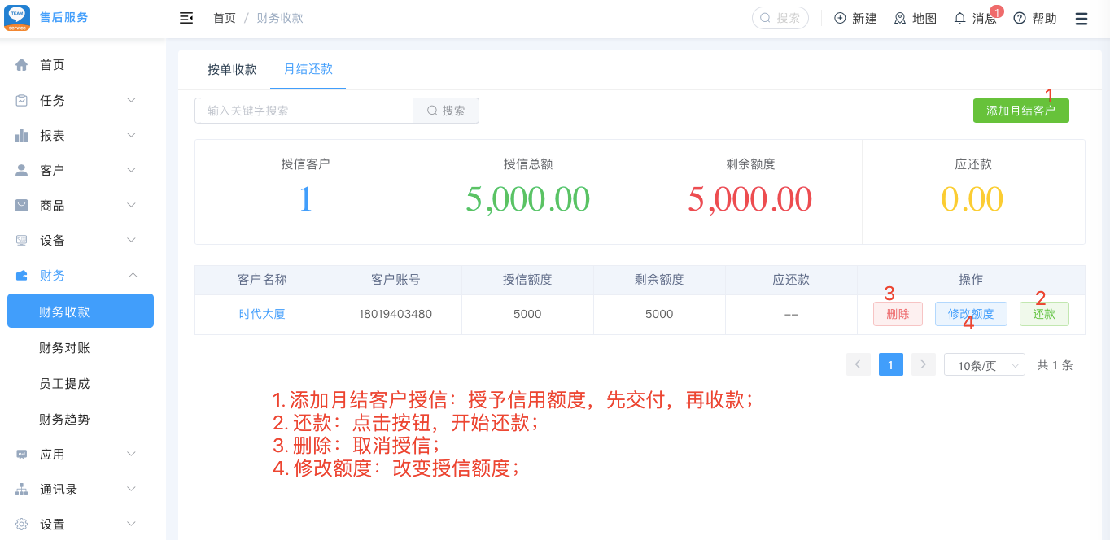Open the message notification bell
Screen dimensions: 1110x540
pyautogui.click(x=960, y=18)
